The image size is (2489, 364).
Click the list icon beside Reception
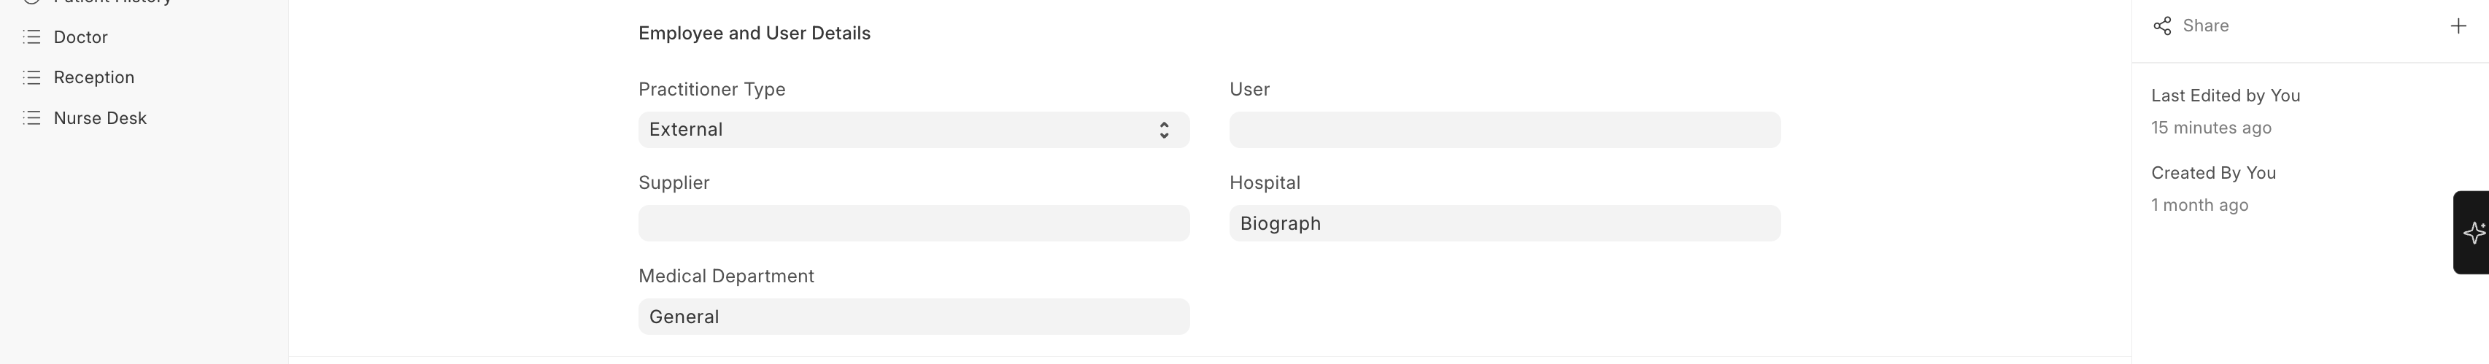(32, 77)
